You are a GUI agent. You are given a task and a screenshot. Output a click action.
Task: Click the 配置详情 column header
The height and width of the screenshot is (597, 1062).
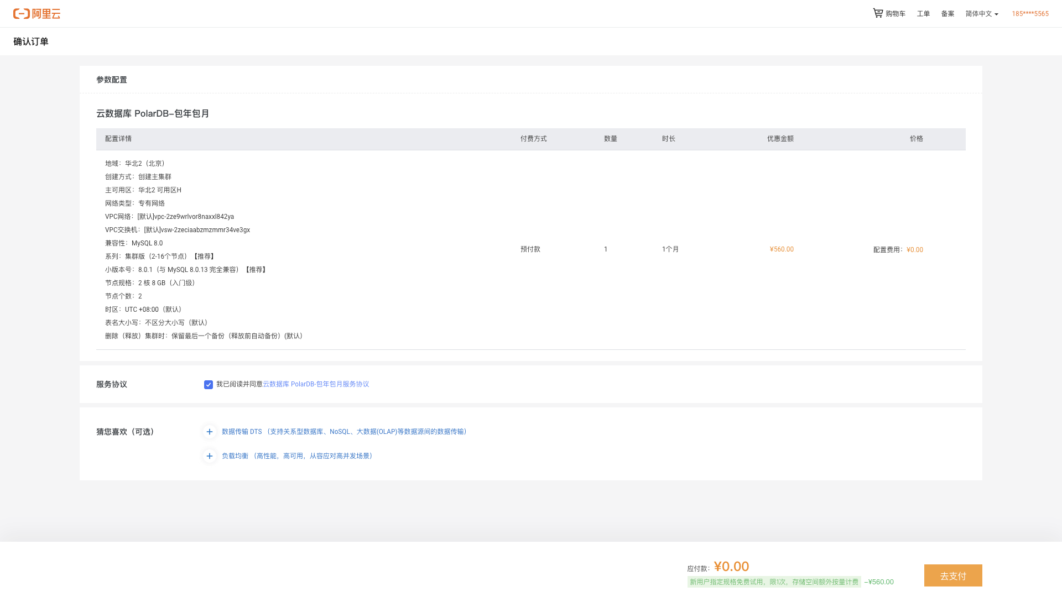pos(118,139)
